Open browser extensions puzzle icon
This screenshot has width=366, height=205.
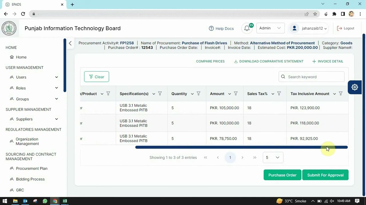[334, 14]
